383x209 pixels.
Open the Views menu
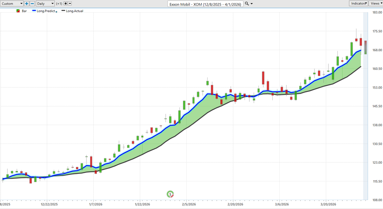[x=376, y=3]
